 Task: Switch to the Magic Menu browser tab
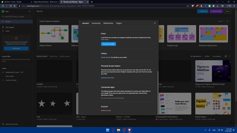tap(45, 2)
